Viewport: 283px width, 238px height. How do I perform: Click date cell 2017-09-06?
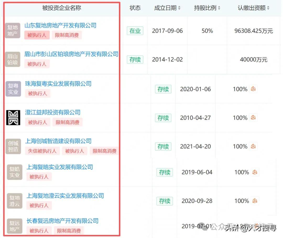click(x=167, y=31)
